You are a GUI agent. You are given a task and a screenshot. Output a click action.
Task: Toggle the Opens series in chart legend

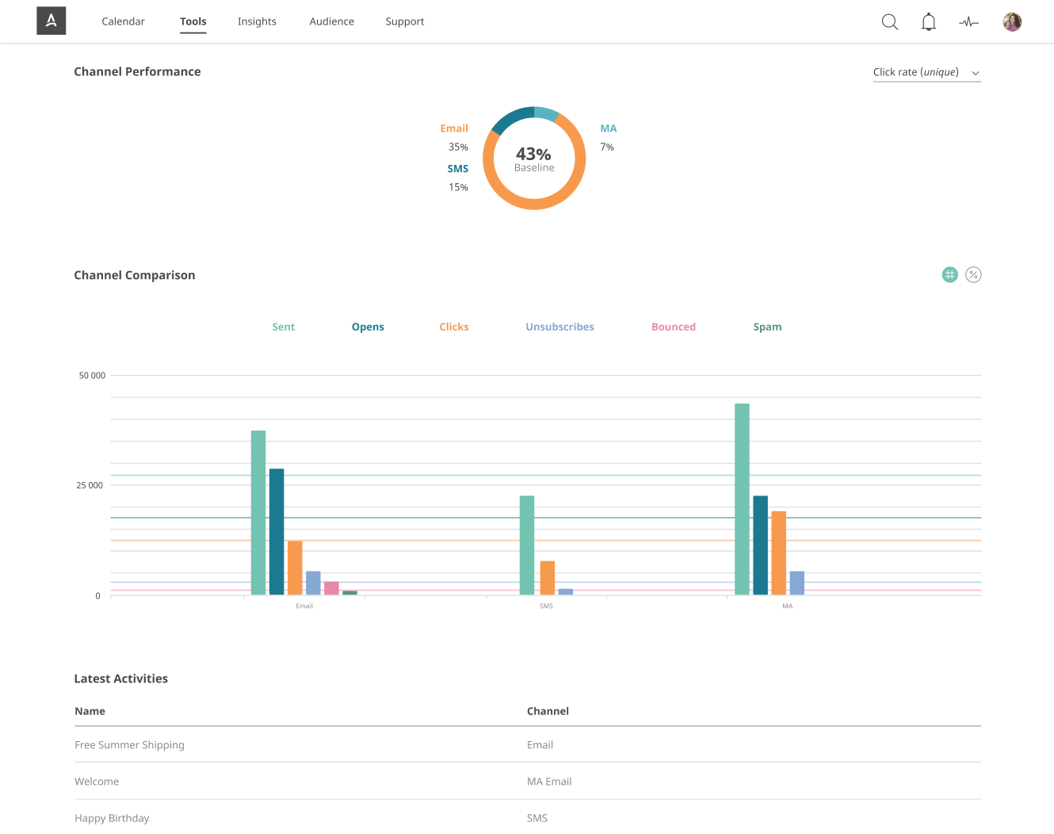point(368,327)
